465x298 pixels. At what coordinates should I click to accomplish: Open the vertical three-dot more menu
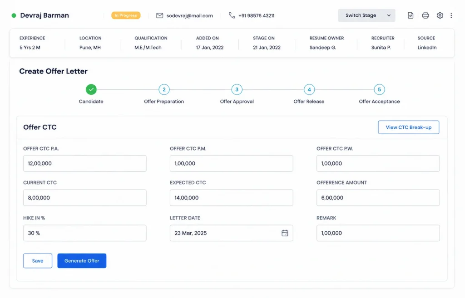(x=451, y=15)
